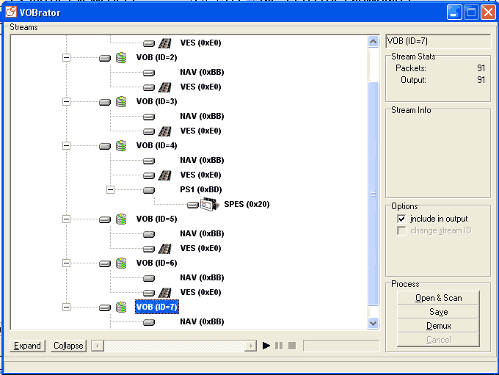The width and height of the screenshot is (499, 375).
Task: Click the disc stack icon for VOB (ID=3)
Action: (121, 101)
